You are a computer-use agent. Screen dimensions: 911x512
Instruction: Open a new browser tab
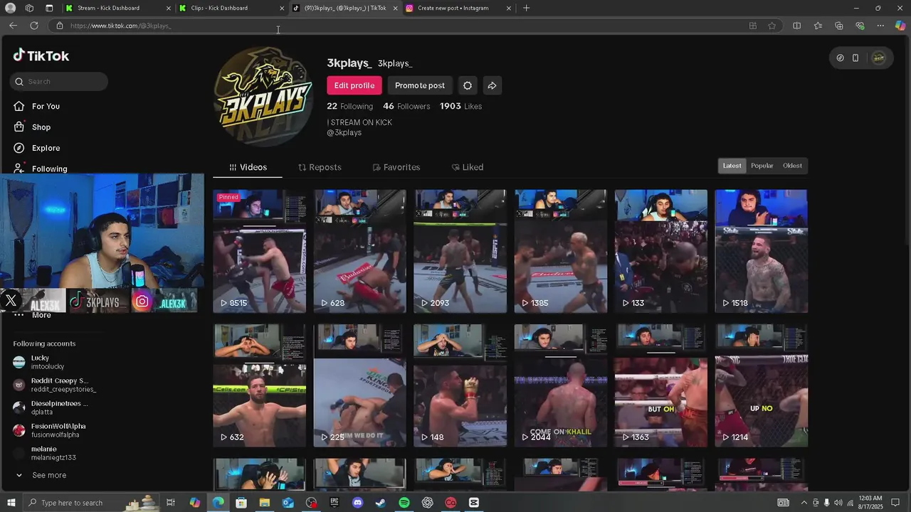coord(526,8)
